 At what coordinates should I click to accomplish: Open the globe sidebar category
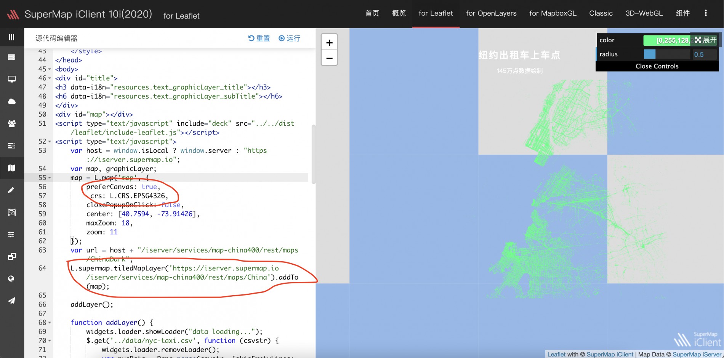[12, 279]
